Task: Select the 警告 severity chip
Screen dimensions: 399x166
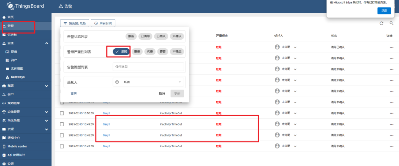Action: point(162,51)
